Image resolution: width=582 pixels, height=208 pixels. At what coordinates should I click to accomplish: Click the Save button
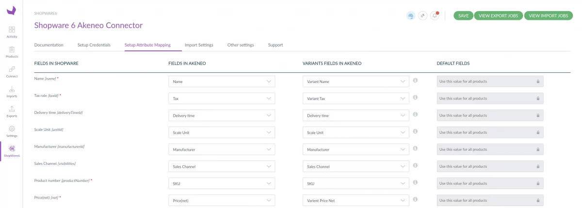(463, 16)
